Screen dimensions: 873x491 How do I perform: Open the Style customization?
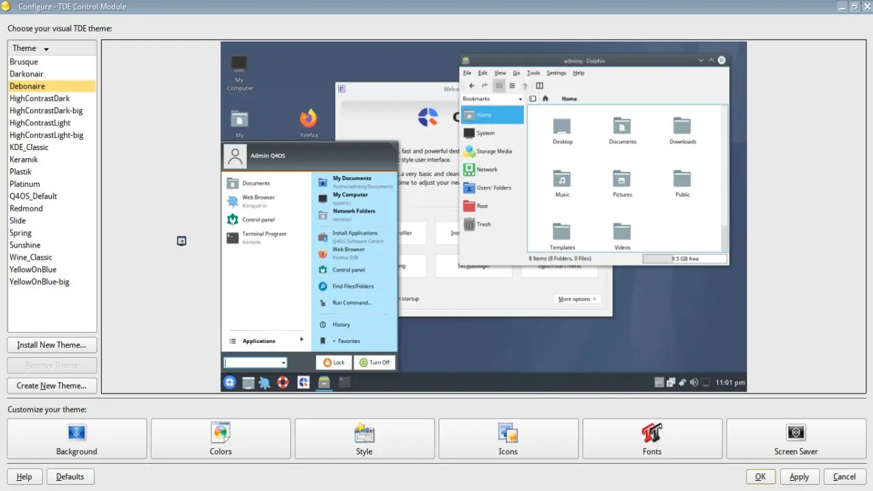(x=365, y=438)
